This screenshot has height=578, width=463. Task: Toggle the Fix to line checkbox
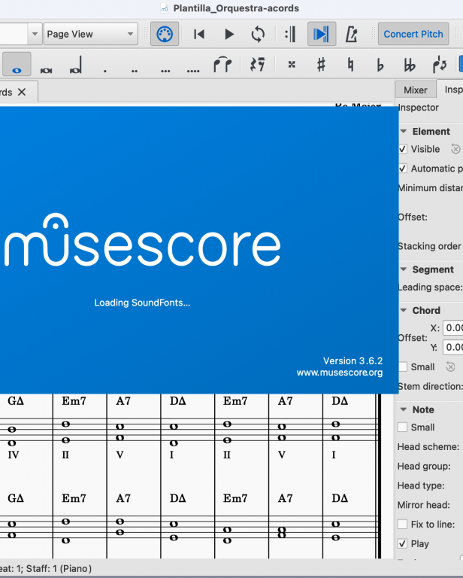click(x=403, y=524)
